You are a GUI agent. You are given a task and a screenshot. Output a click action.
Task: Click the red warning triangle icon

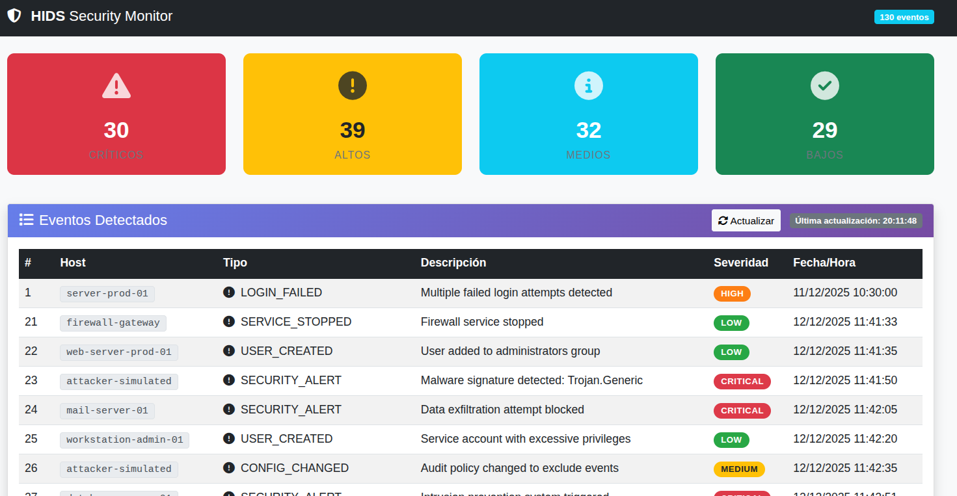(116, 86)
